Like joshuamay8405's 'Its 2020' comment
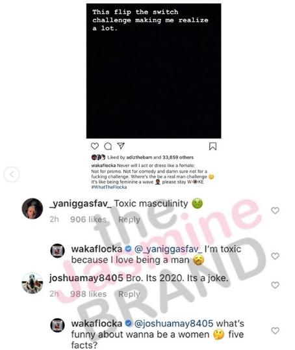The width and height of the screenshot is (295, 350). coord(275,285)
